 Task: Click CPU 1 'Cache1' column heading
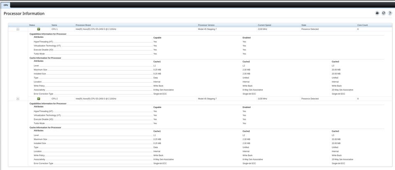click(x=157, y=62)
